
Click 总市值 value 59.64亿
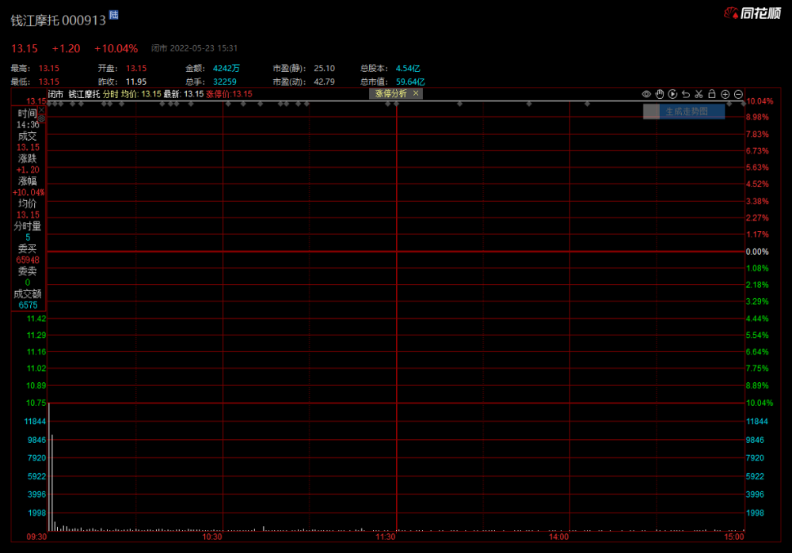(410, 81)
